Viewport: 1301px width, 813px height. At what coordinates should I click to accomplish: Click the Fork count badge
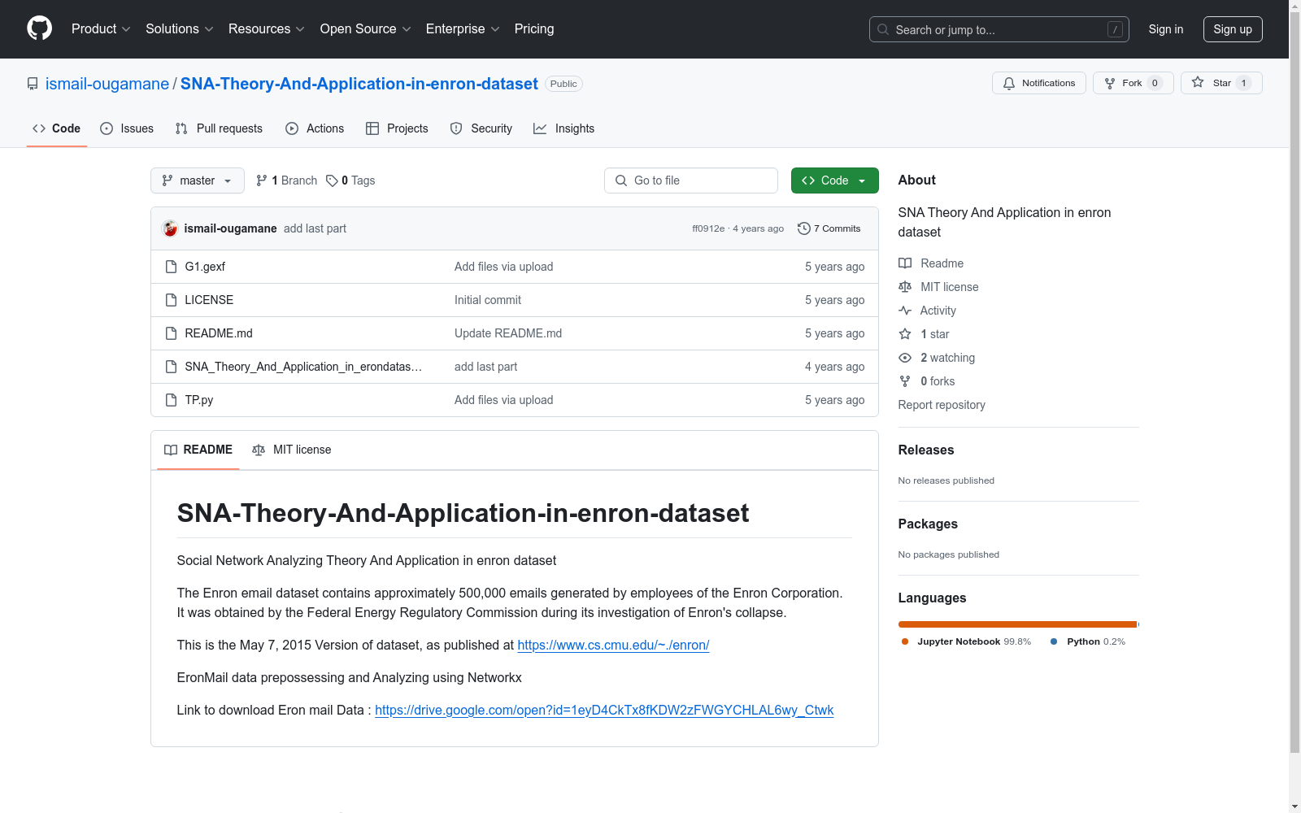click(x=1155, y=83)
